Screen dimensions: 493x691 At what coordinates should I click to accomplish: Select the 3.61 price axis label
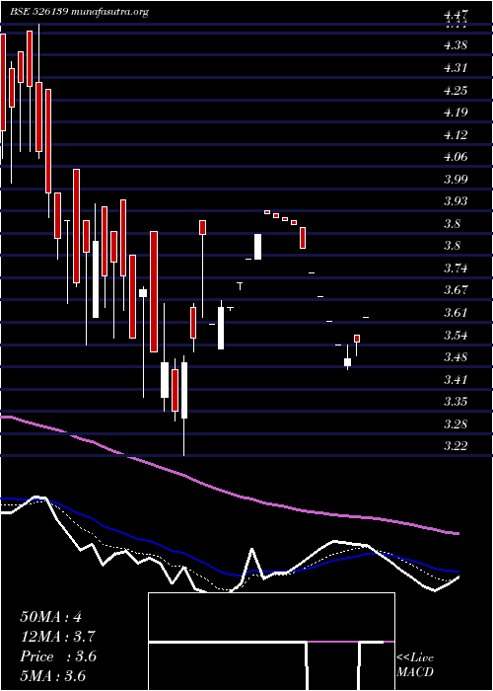(x=456, y=313)
